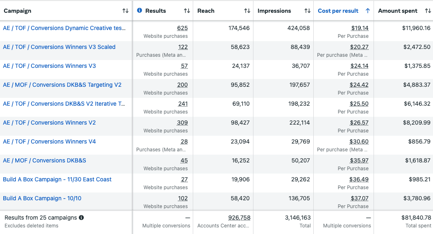Click the $24.42 cost per result
The height and width of the screenshot is (234, 433).
coord(359,85)
